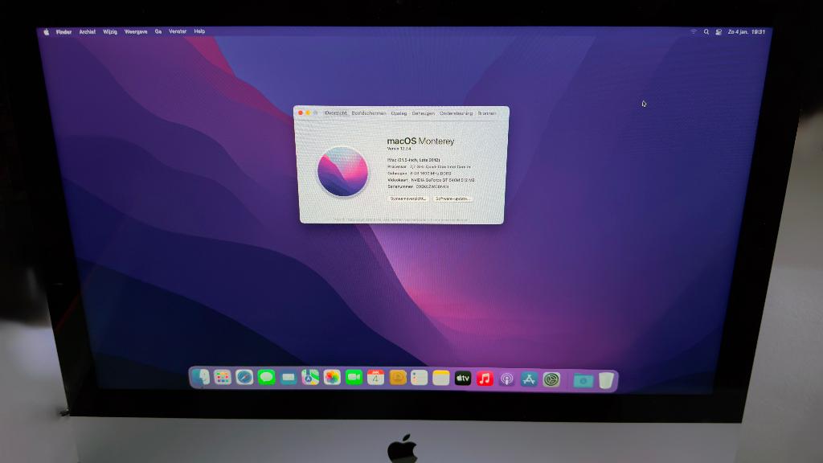Image resolution: width=823 pixels, height=463 pixels.
Task: Open Launchpad in the dock
Action: [x=223, y=377]
